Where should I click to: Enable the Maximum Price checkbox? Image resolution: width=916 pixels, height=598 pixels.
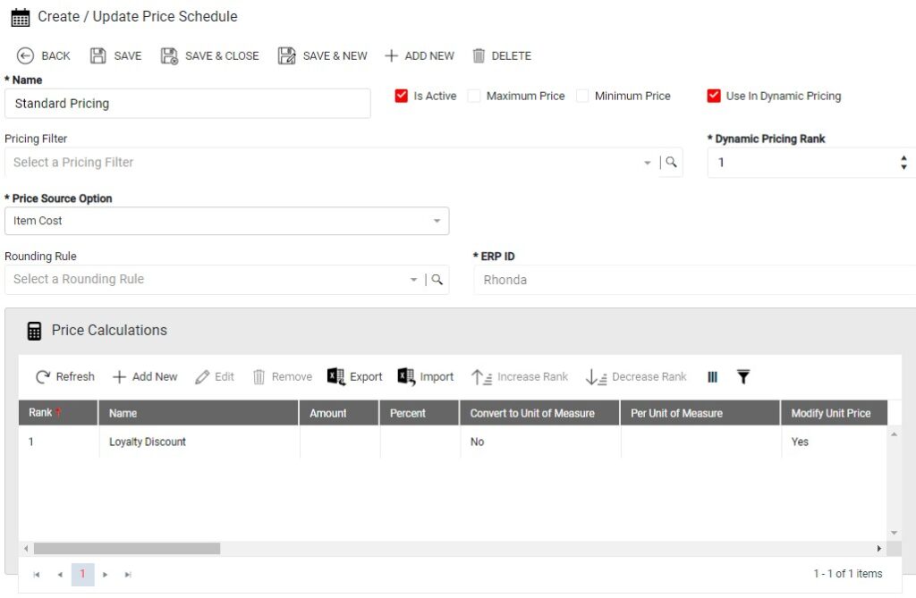point(474,96)
